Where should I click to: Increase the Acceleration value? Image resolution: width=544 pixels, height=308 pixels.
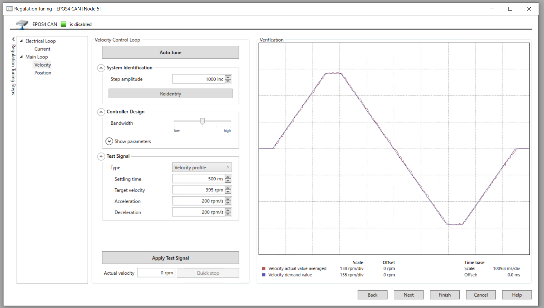click(228, 199)
